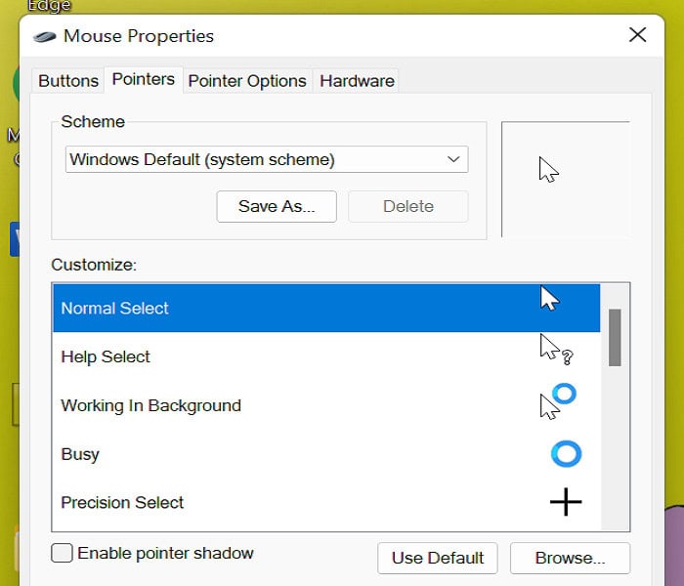
Task: Click the Working In Background cursor icon
Action: point(557,400)
